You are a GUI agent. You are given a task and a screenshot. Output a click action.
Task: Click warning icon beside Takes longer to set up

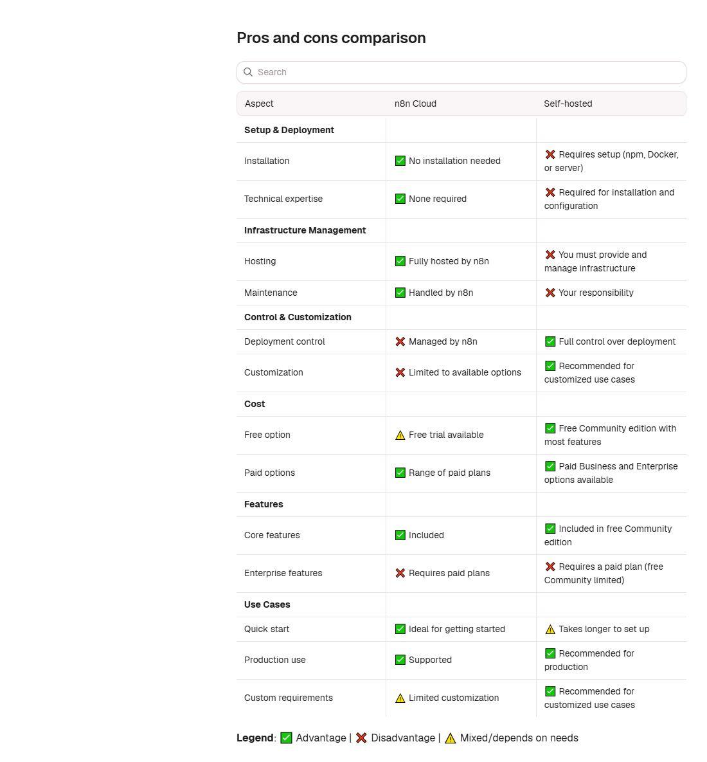click(550, 630)
